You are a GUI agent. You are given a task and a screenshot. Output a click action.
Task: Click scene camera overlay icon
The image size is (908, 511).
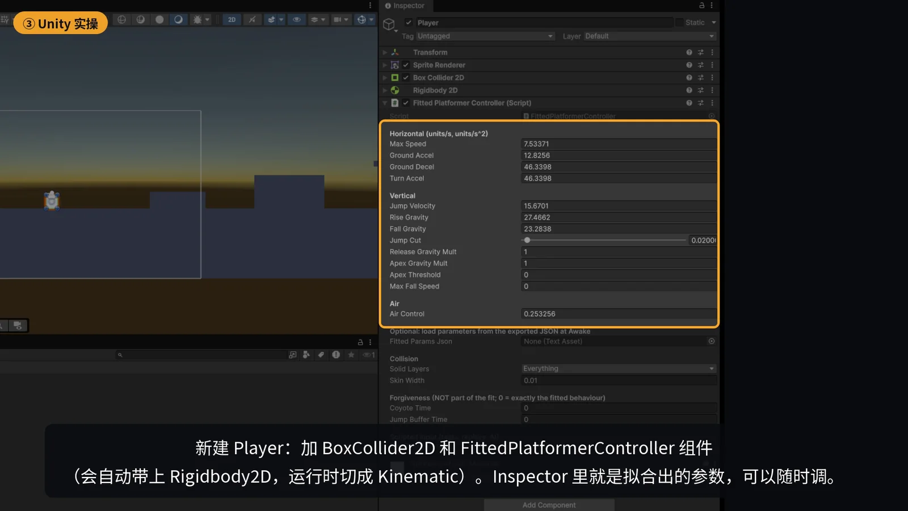(18, 325)
